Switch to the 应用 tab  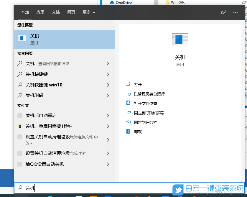(40, 12)
